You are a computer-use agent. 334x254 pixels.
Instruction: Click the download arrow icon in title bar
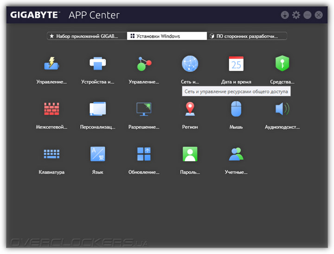(285, 15)
